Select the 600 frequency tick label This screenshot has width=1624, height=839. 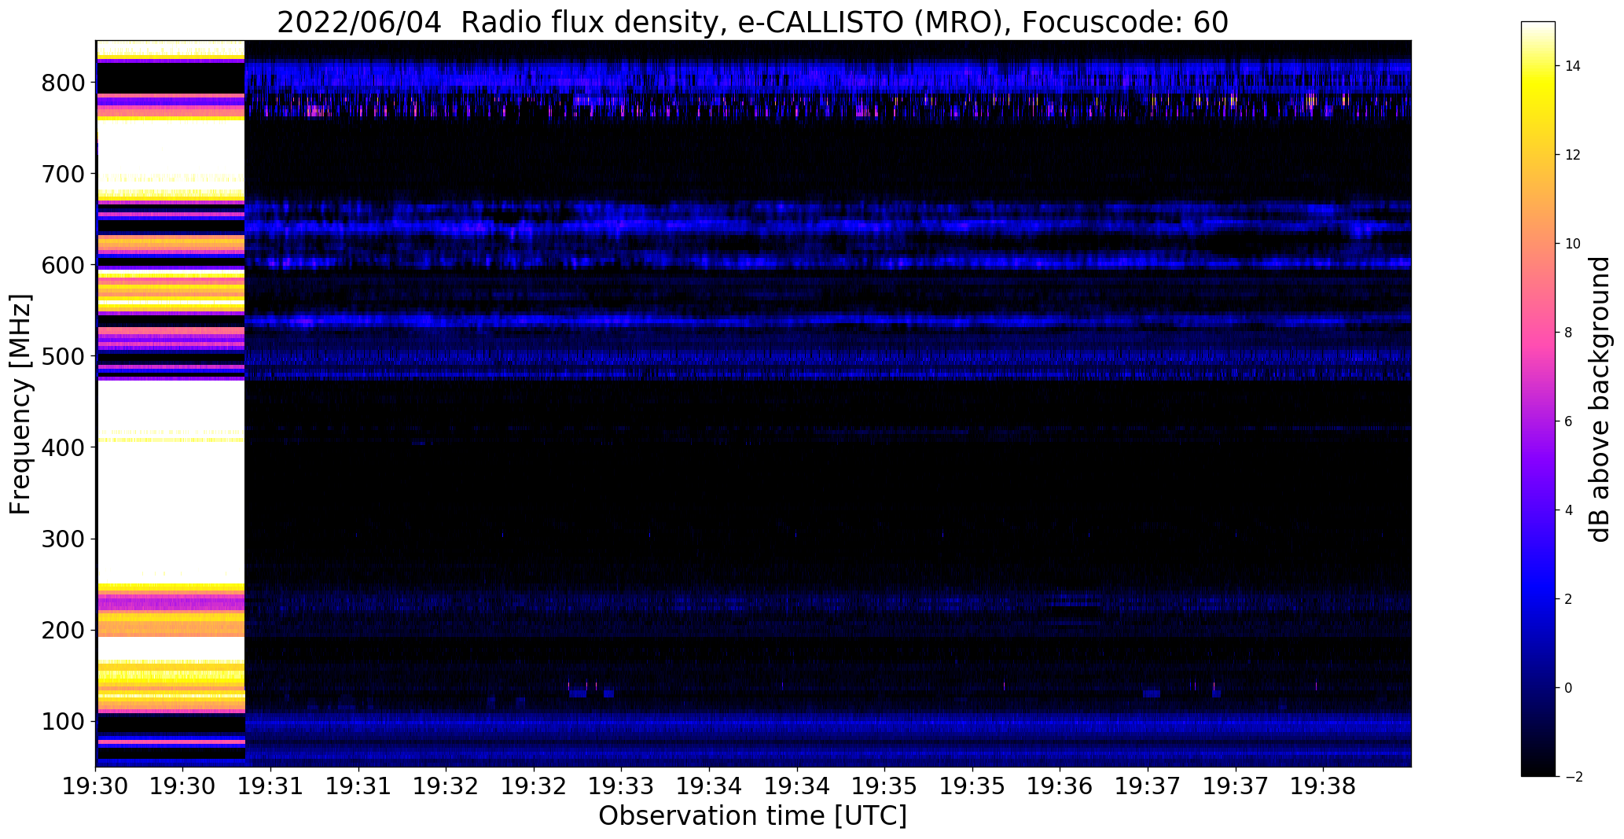(64, 265)
